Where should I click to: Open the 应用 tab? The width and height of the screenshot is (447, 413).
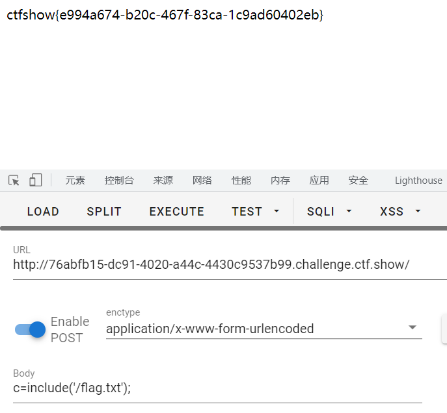pyautogui.click(x=319, y=181)
